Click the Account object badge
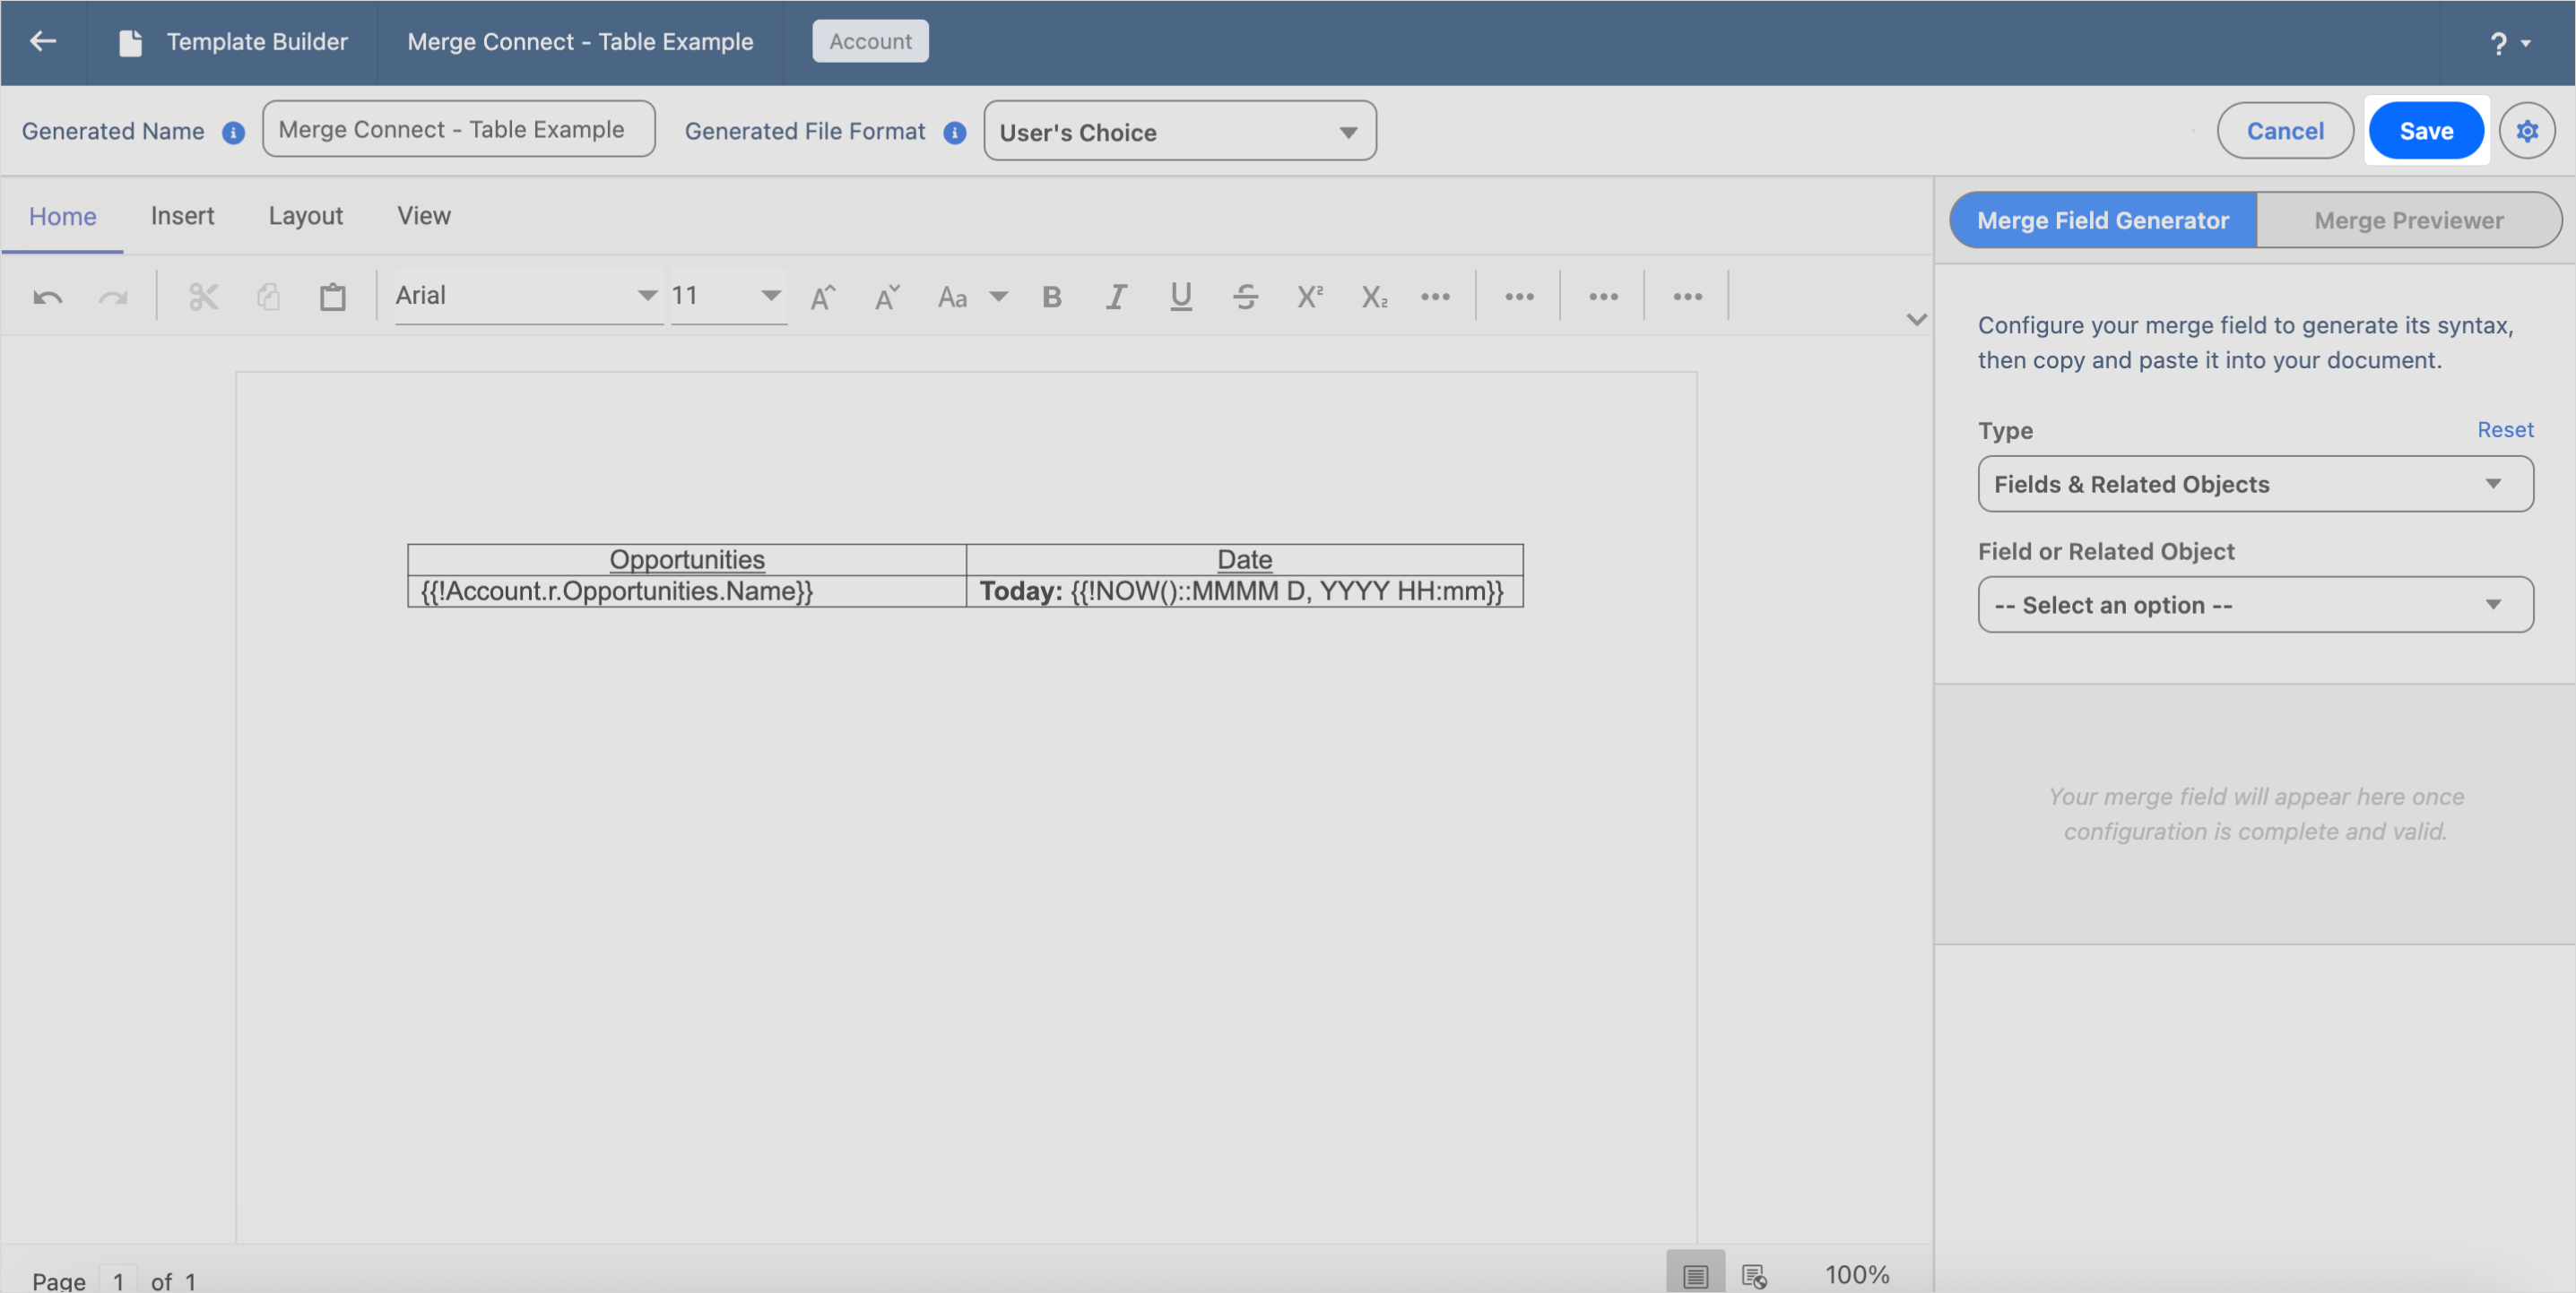Image resolution: width=2576 pixels, height=1293 pixels. 870,41
